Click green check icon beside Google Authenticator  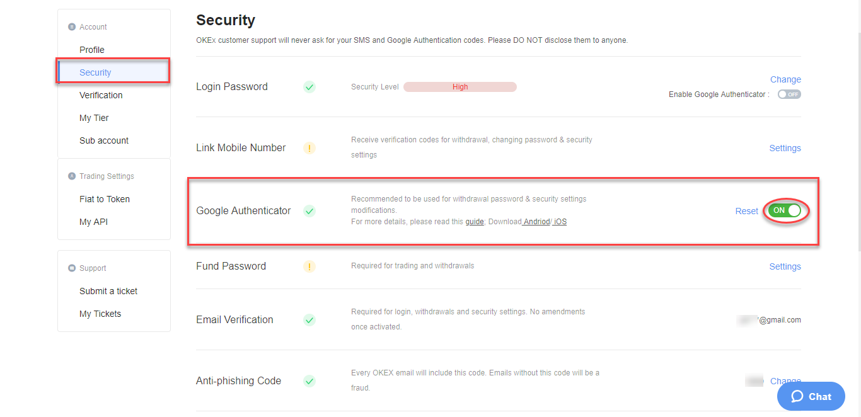point(309,211)
